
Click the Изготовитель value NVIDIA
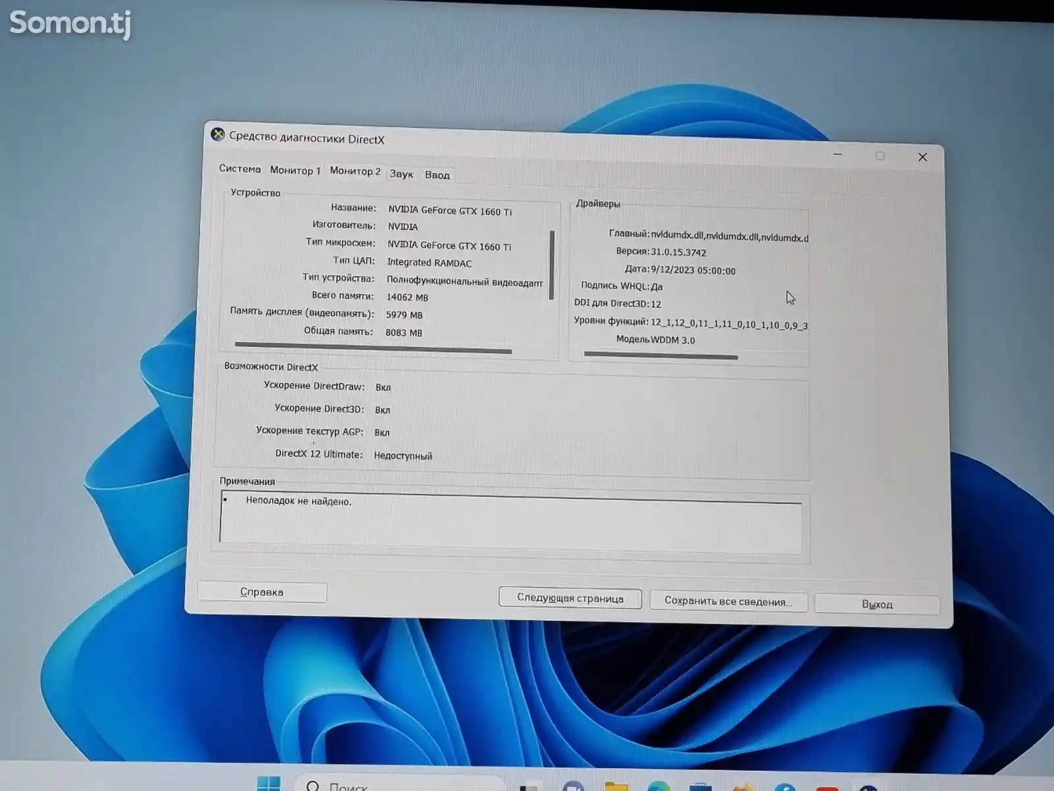point(402,227)
